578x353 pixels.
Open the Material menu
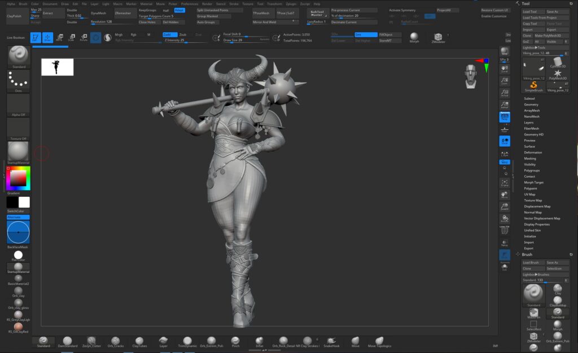[x=146, y=4]
